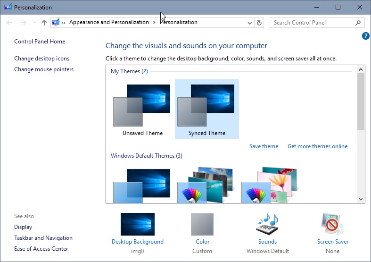Open the recent locations dropdown arrow
The image size is (371, 262).
pyautogui.click(x=34, y=23)
